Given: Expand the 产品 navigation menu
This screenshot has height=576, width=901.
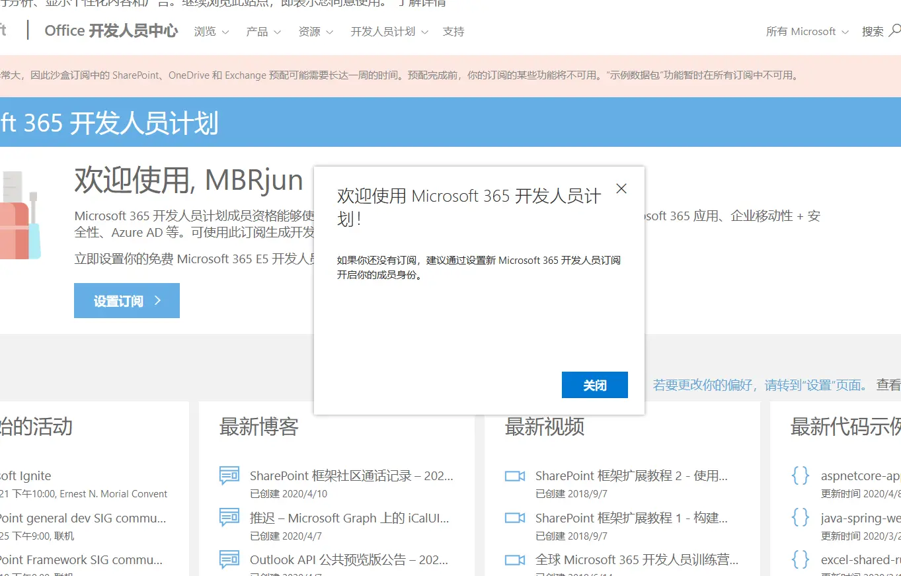Looking at the screenshot, I should point(264,31).
